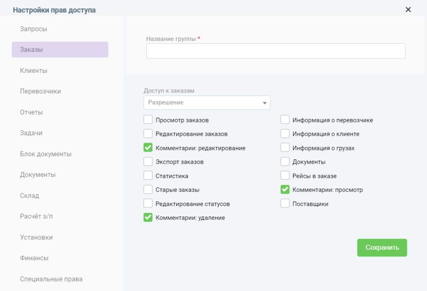Open the Перевозчики section
The width and height of the screenshot is (427, 291).
click(x=40, y=91)
